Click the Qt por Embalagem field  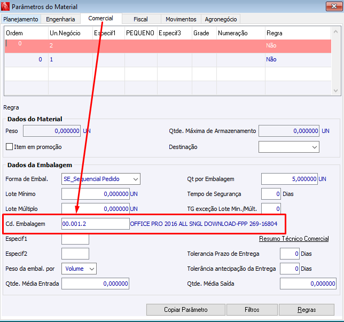[289, 179]
